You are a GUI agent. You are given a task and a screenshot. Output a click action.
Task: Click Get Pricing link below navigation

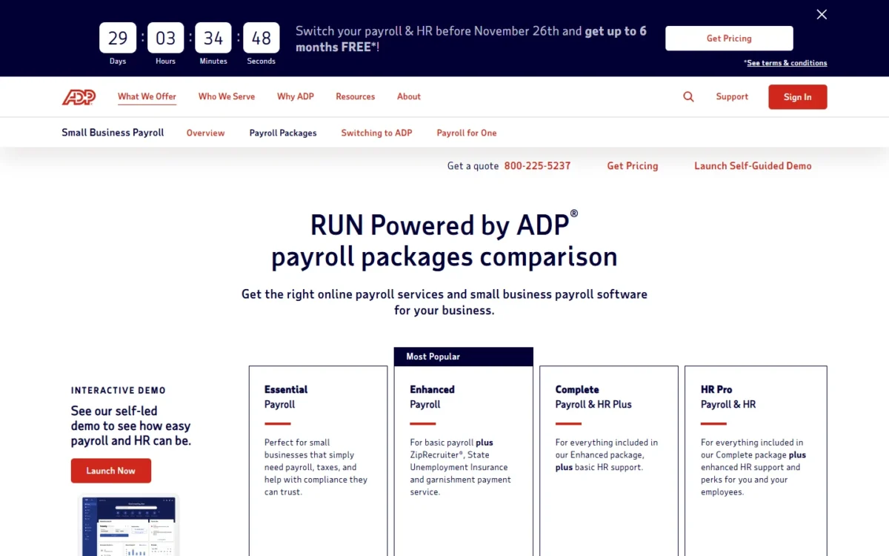(x=633, y=166)
